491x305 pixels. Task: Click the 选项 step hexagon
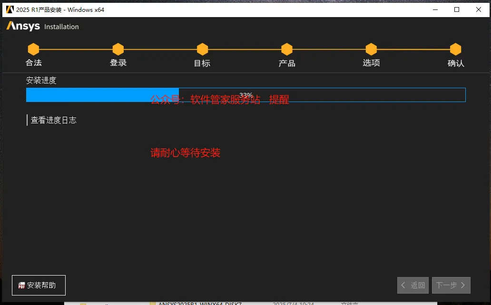click(x=371, y=49)
